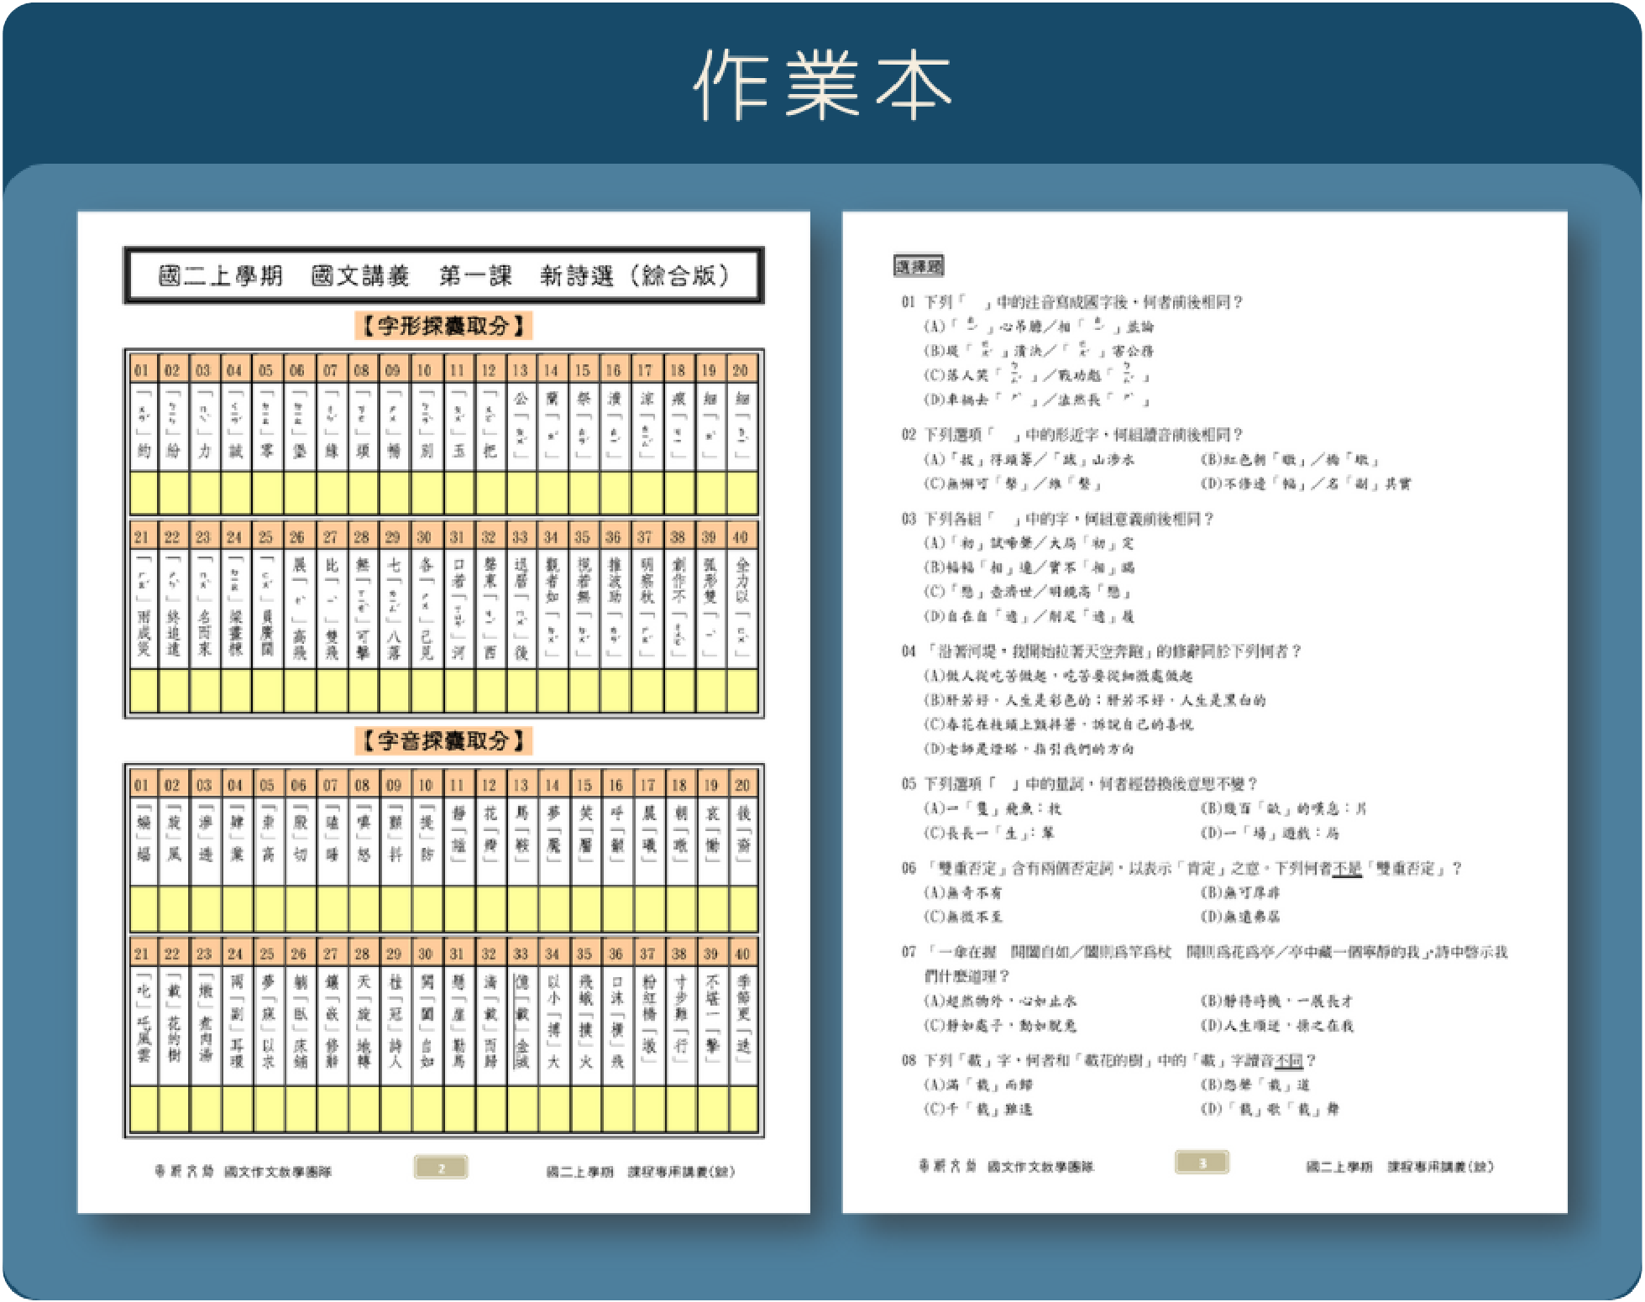The height and width of the screenshot is (1302, 1645).
Task: Choose option (B)無可厚非 in question 06
Action: (1240, 892)
